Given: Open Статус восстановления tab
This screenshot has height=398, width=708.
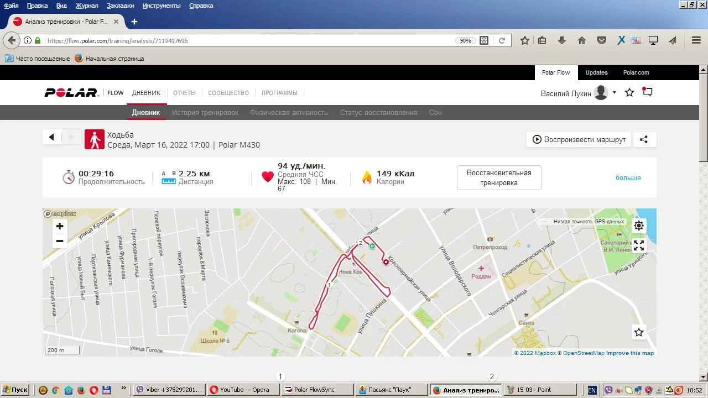Looking at the screenshot, I should (x=379, y=112).
